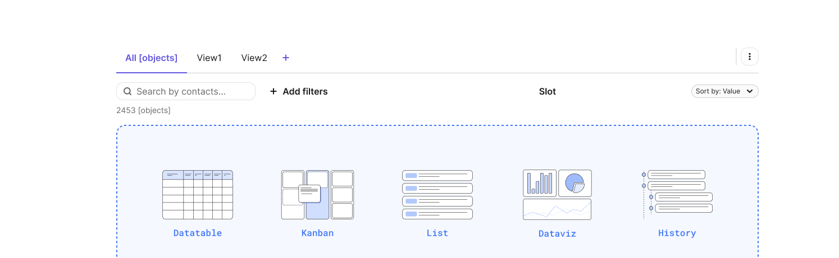Image resolution: width=839 pixels, height=258 pixels.
Task: Open the Sort by: Value dropdown
Action: [724, 91]
